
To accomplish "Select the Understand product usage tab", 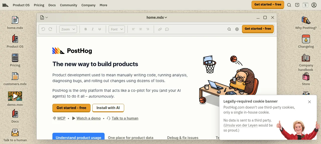I will point(78,137).
